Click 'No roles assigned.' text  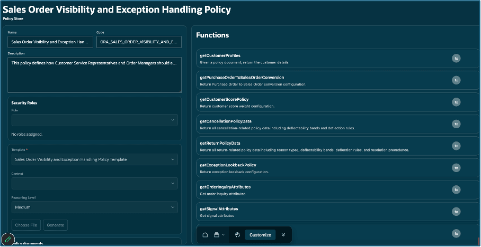click(27, 134)
